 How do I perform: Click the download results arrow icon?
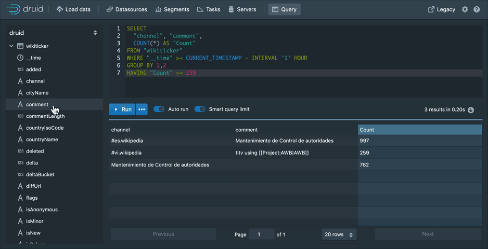click(x=471, y=110)
